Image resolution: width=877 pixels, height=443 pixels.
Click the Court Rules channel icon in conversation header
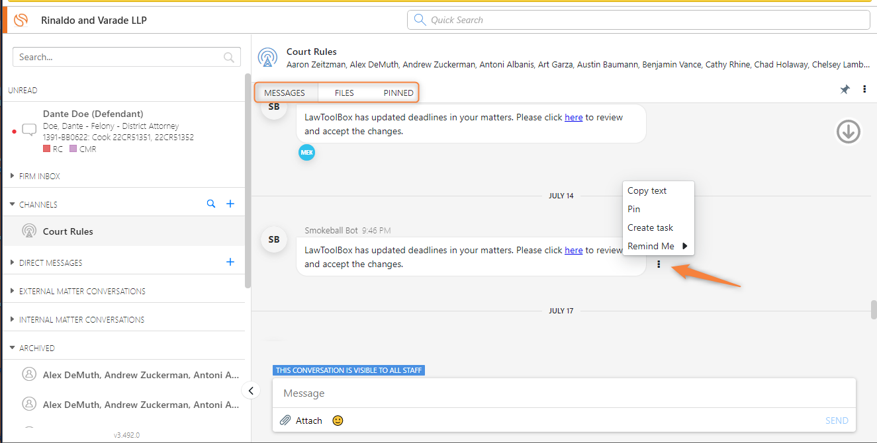267,58
